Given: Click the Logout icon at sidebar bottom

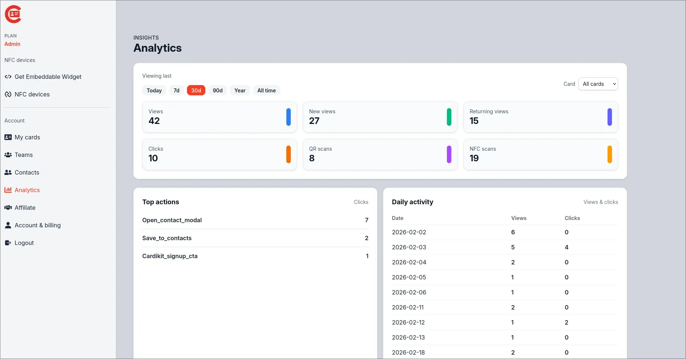Looking at the screenshot, I should coord(8,243).
